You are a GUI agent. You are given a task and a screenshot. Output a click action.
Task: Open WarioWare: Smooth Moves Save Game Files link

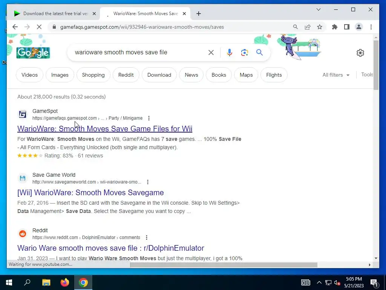[x=105, y=128]
